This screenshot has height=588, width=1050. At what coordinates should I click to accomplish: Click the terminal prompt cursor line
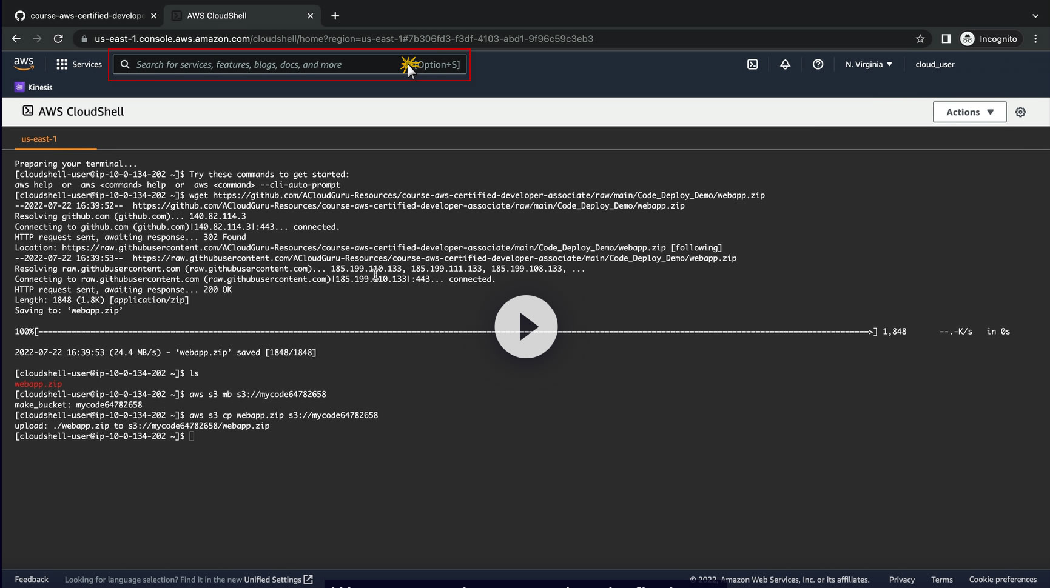104,436
